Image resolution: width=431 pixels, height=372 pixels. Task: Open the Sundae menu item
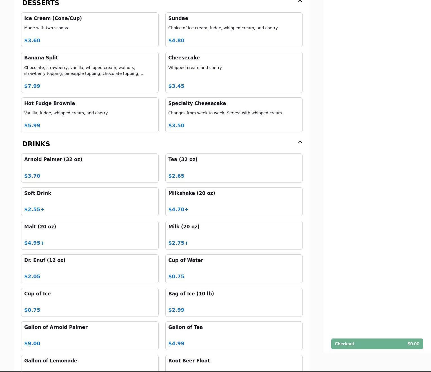click(234, 30)
